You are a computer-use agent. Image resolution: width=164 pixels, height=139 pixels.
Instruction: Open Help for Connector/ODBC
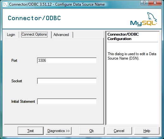click(147, 131)
